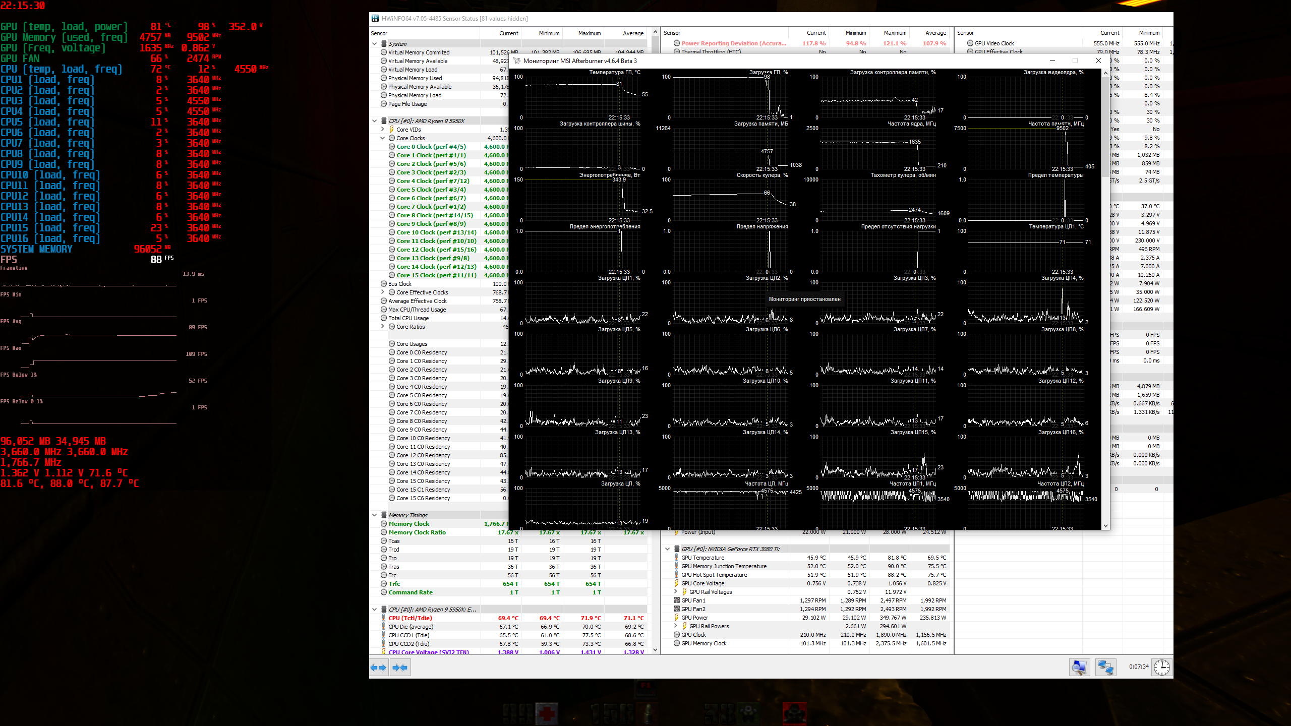Collapse the System sensor group
Screen dimensions: 1291x726
coord(375,44)
